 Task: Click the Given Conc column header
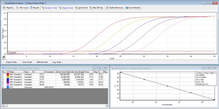pyautogui.click(x=63, y=72)
